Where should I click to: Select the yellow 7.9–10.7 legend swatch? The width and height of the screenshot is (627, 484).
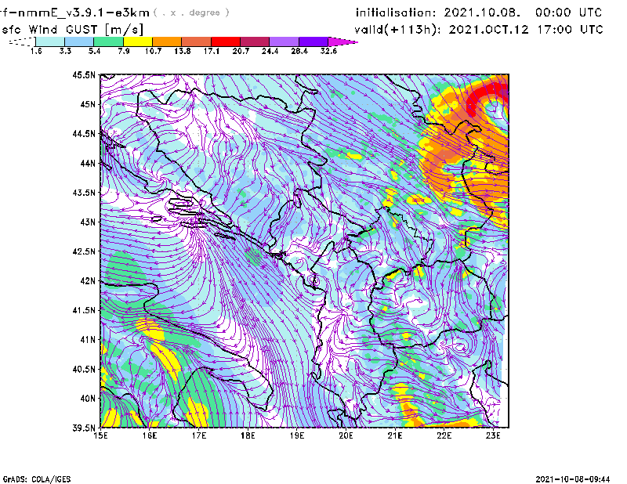138,42
